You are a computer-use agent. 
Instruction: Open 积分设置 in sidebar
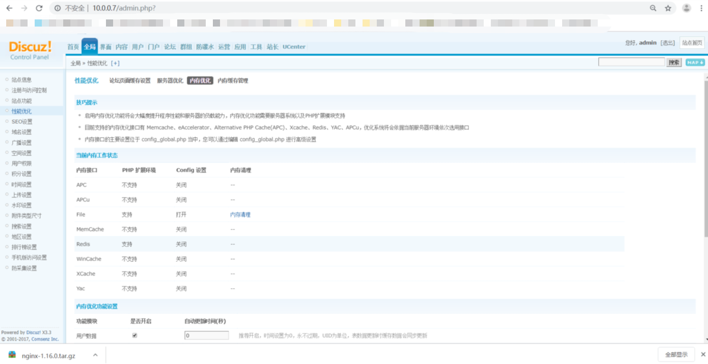(x=21, y=173)
